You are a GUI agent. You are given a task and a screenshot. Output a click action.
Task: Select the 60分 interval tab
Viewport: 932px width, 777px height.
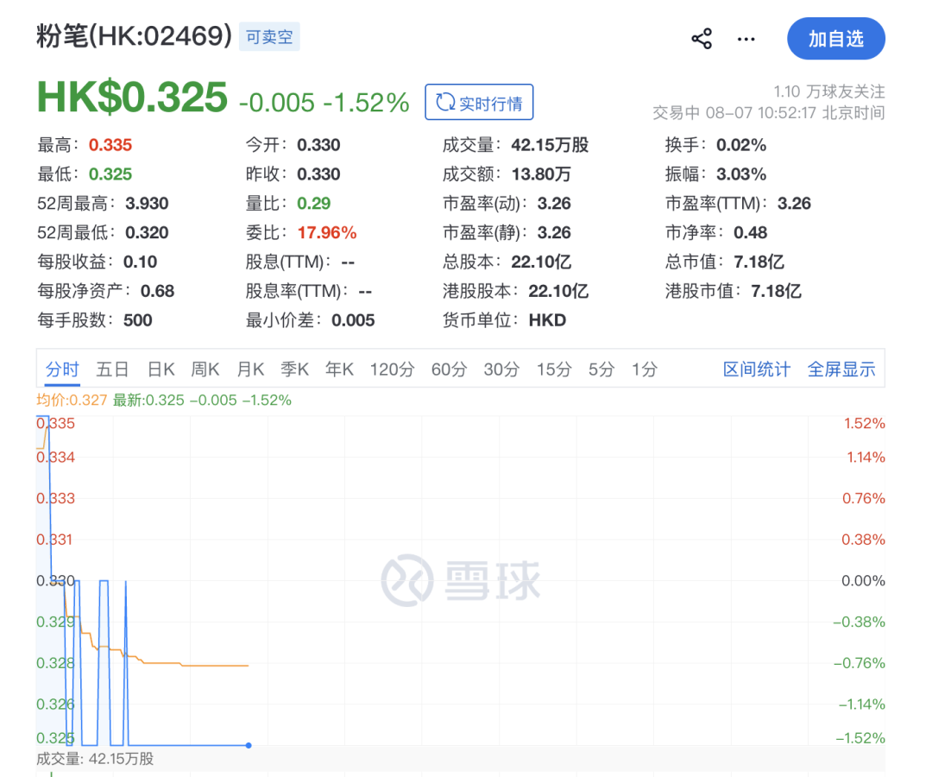pos(450,370)
